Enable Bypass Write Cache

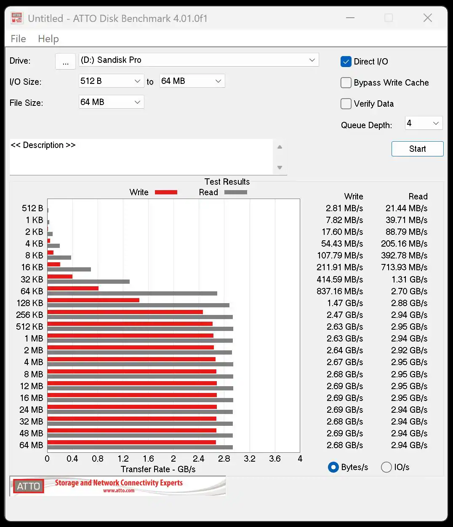coord(346,83)
